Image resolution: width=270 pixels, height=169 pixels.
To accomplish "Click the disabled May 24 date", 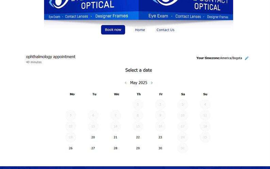I will click(183, 137).
